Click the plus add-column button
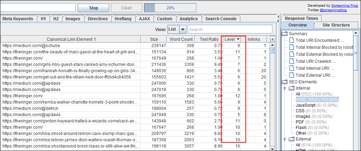The image size is (361, 151). click(272, 39)
